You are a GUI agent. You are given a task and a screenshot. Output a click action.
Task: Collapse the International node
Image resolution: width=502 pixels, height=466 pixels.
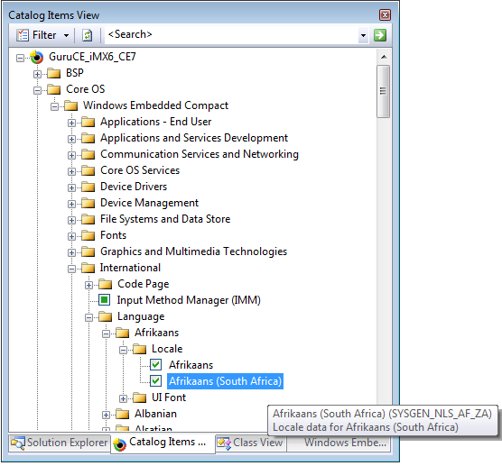pos(71,269)
